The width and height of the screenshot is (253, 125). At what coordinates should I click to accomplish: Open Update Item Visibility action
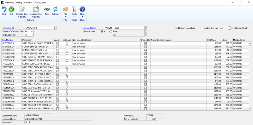click(22, 12)
